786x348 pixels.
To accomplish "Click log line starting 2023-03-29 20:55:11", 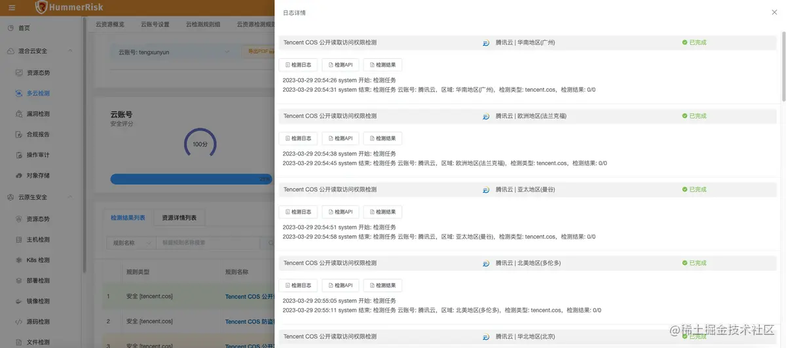I will coord(441,310).
